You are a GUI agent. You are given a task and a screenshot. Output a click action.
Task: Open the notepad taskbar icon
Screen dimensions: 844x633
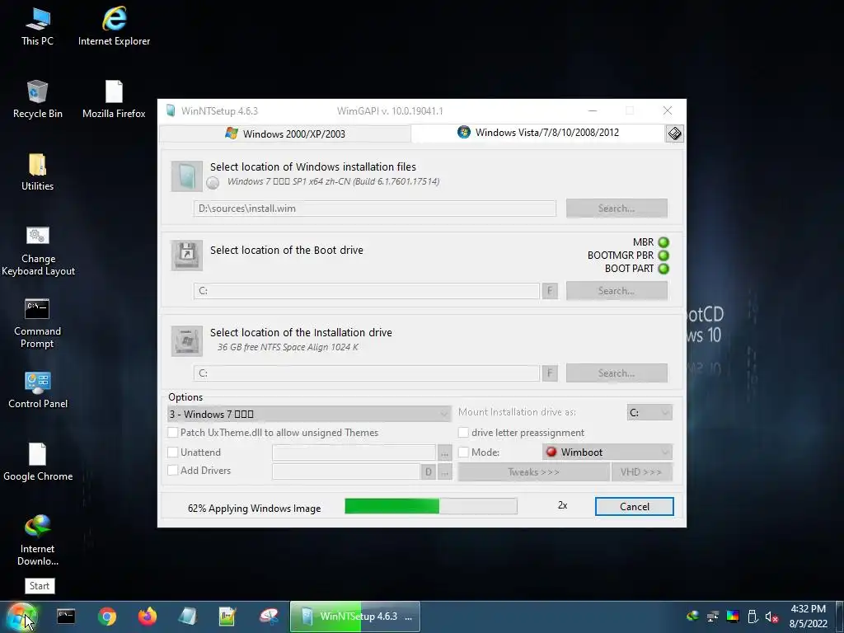[x=227, y=617]
